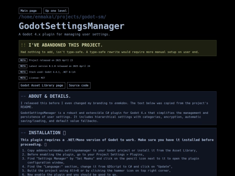Click step 4 about the Language section
Viewport: 235px width, 176px height.
(100, 167)
